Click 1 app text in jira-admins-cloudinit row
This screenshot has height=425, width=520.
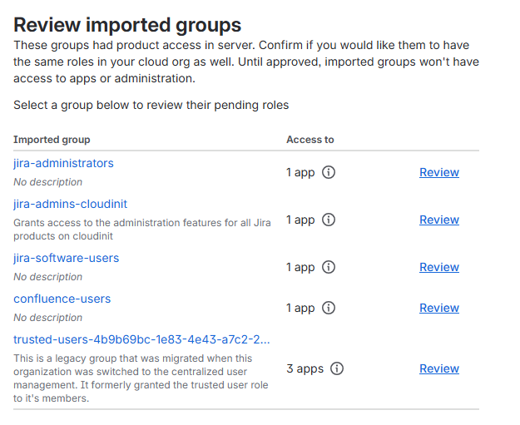(x=300, y=220)
